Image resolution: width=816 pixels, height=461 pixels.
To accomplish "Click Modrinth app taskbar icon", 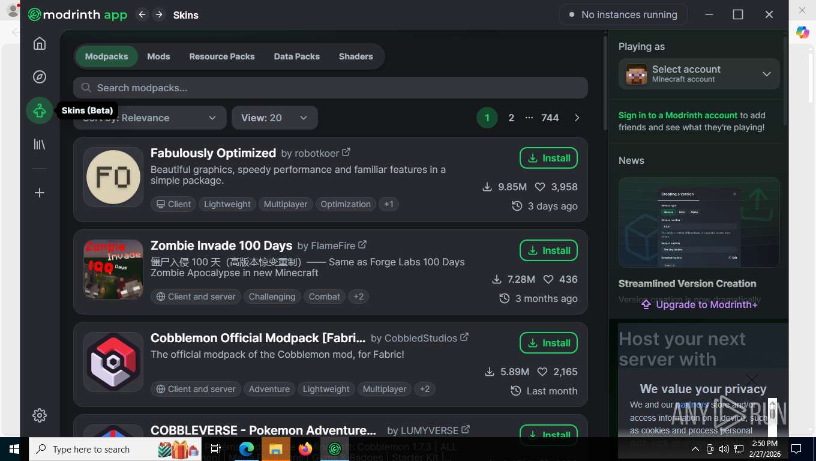I will 335,448.
